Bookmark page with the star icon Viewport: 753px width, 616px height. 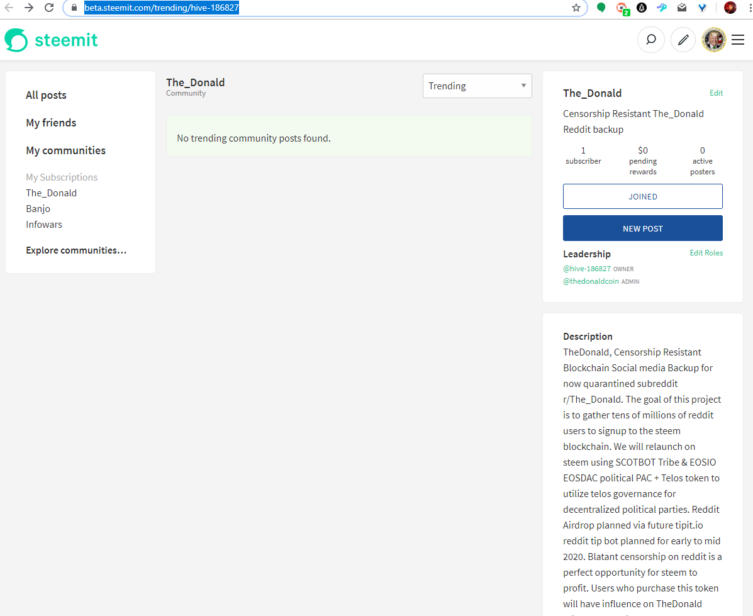(x=576, y=8)
